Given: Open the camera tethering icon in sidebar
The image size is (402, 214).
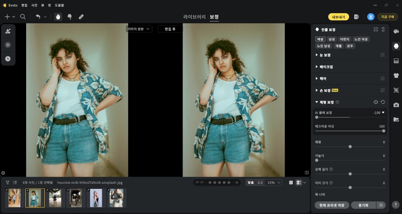Looking at the screenshot, I should [x=396, y=105].
